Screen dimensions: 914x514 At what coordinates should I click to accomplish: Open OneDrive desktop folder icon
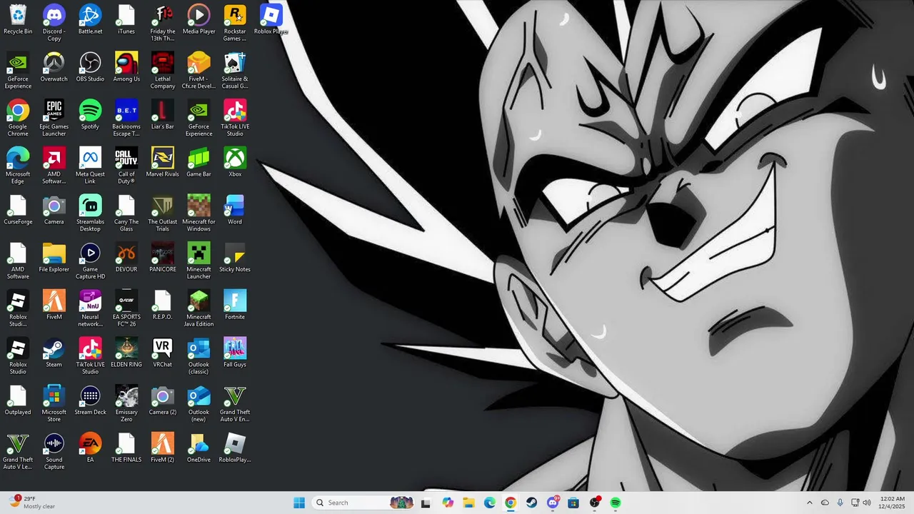click(x=199, y=448)
